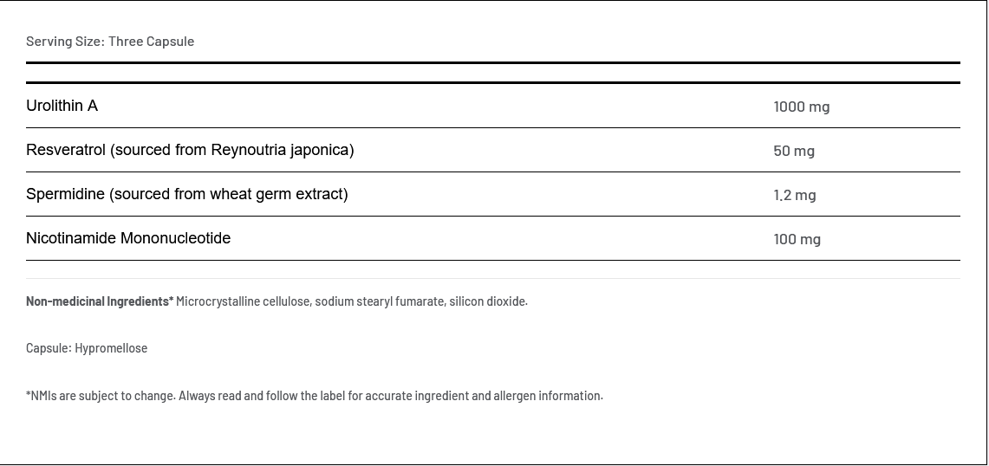
Task: Select the "Three Capsule" serving value
Action: click(x=151, y=42)
